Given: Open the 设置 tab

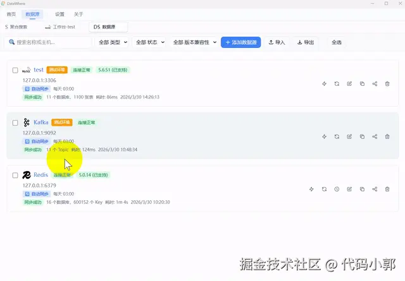Looking at the screenshot, I should (x=59, y=14).
